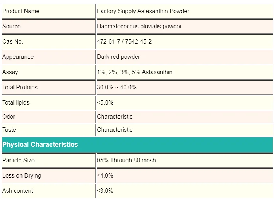Click the 'Assay' row label
The height and width of the screenshot is (199, 278).
[x=10, y=72]
